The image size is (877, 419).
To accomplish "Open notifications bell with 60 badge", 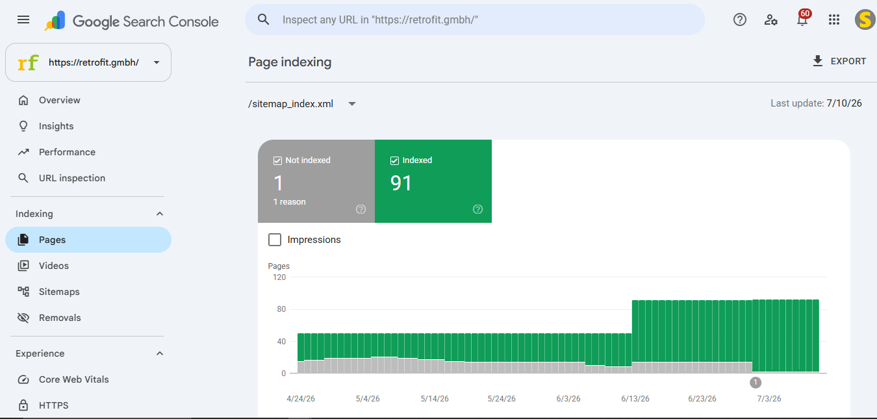I will coord(803,19).
